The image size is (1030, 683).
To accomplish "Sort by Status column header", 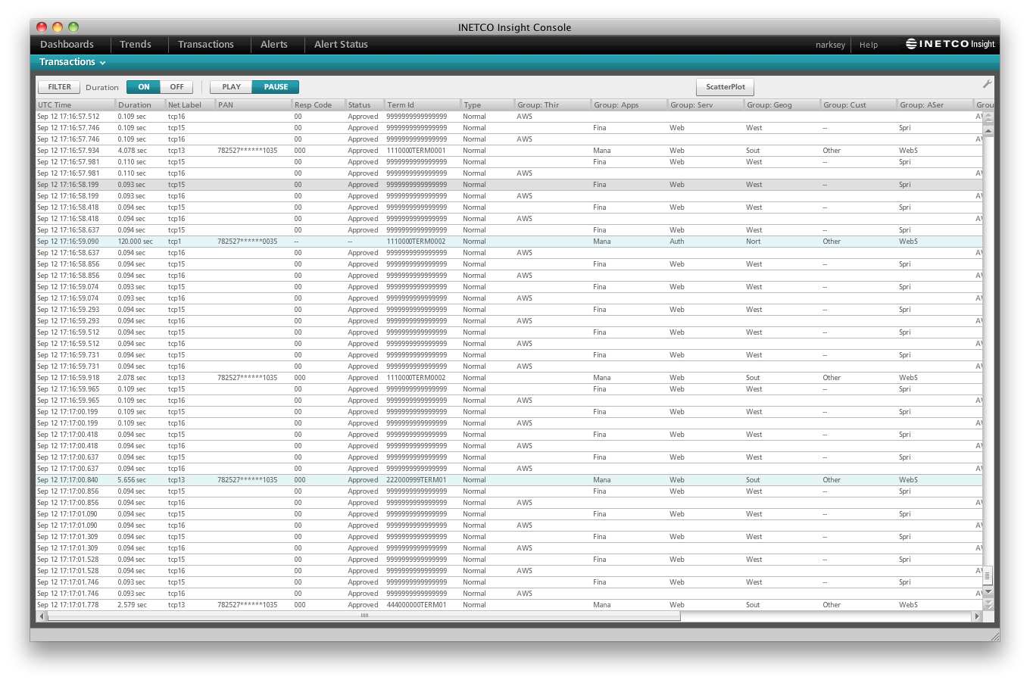I will pos(364,104).
